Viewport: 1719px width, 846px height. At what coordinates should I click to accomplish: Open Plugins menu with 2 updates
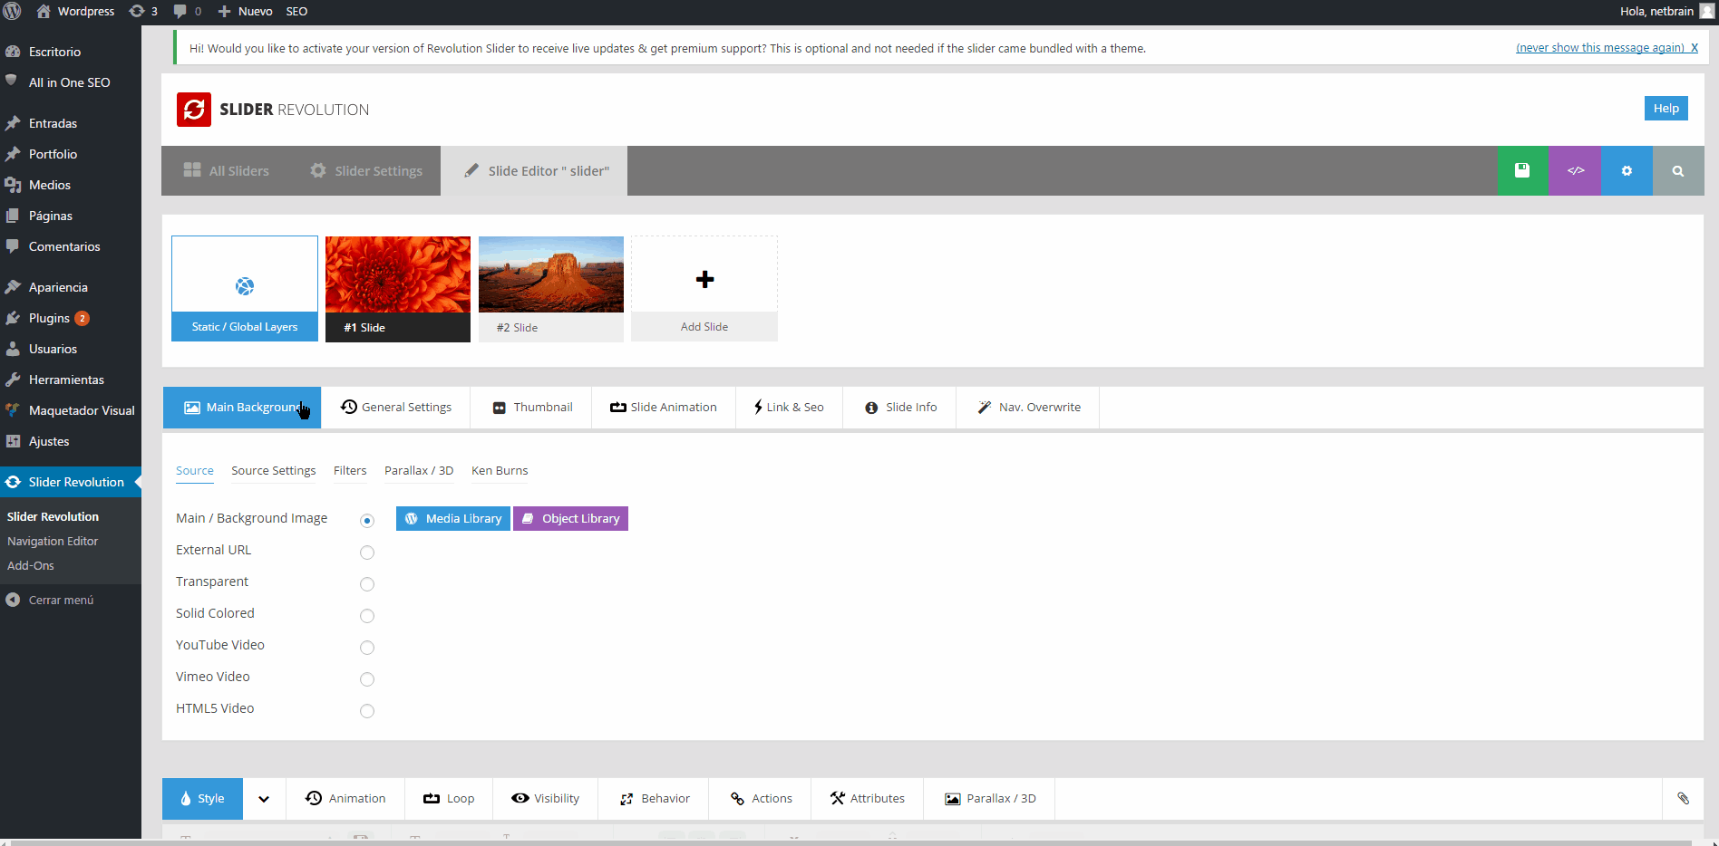58,318
